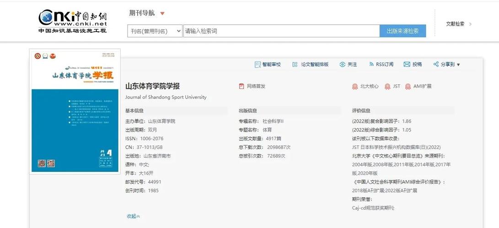The height and width of the screenshot is (228, 499).
Task: Click the 北大核心 badge icon
Action: [x=355, y=87]
